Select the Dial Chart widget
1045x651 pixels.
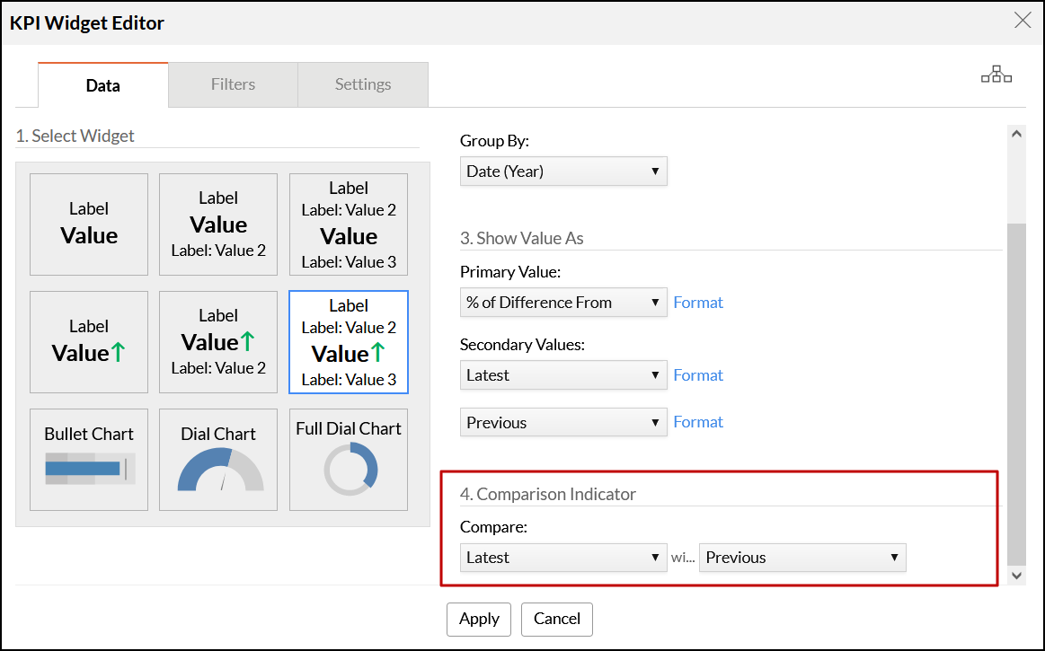[218, 459]
